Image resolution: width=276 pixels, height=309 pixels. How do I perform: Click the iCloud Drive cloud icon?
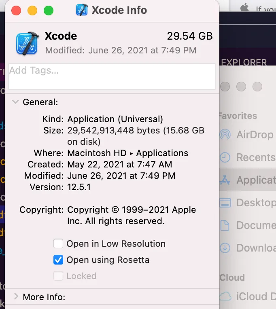(225, 296)
